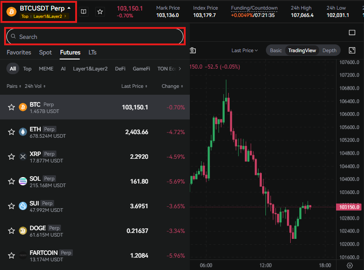Click the FARTCOIN coin icon in list
The width and height of the screenshot is (364, 270).
click(x=23, y=255)
